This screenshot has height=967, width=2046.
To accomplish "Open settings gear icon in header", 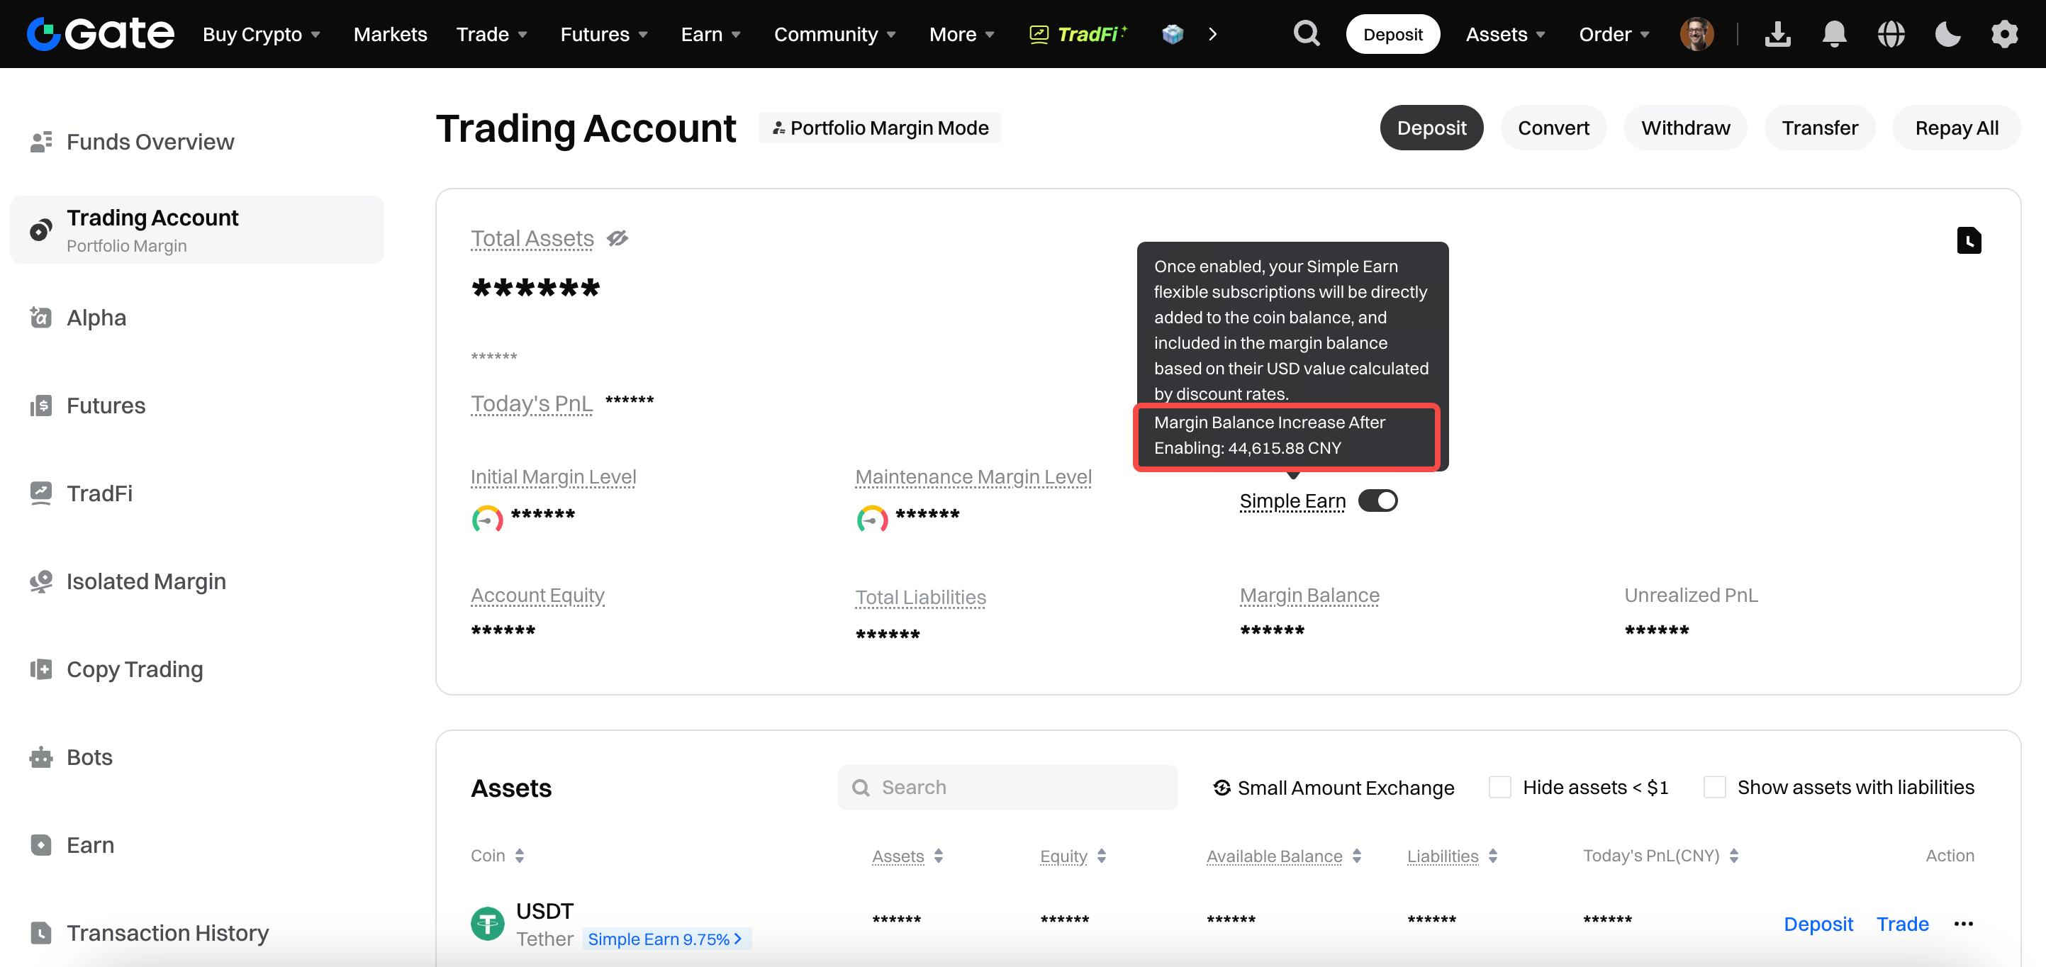I will coord(2004,33).
